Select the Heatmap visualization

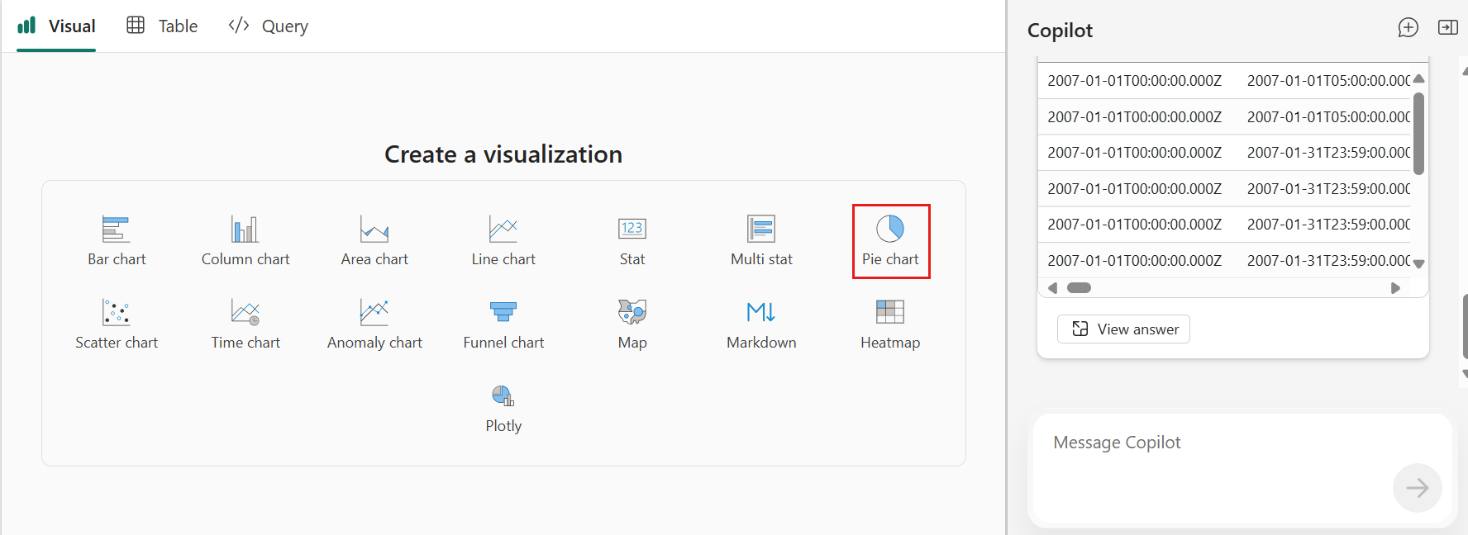point(890,324)
